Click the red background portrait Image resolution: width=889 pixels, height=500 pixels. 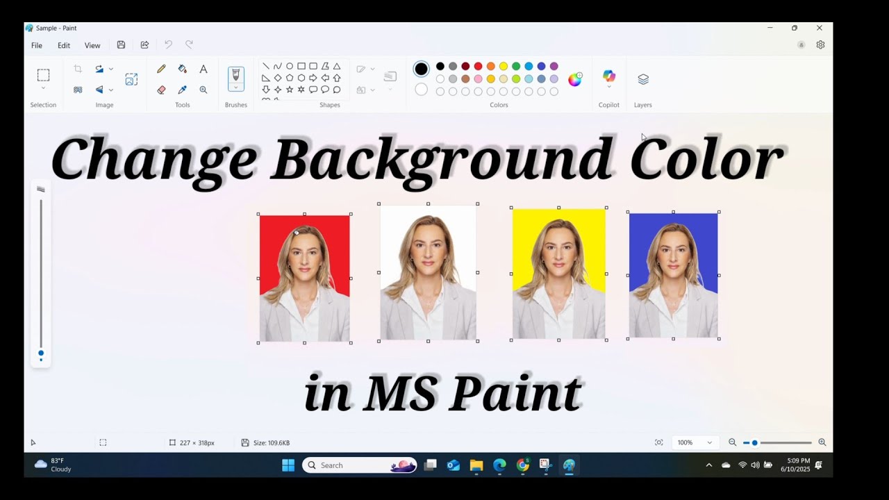click(x=305, y=278)
